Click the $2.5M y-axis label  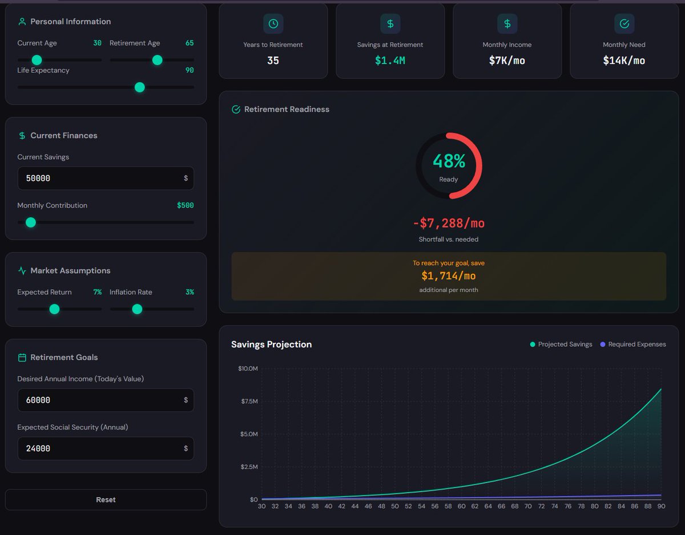tap(248, 467)
